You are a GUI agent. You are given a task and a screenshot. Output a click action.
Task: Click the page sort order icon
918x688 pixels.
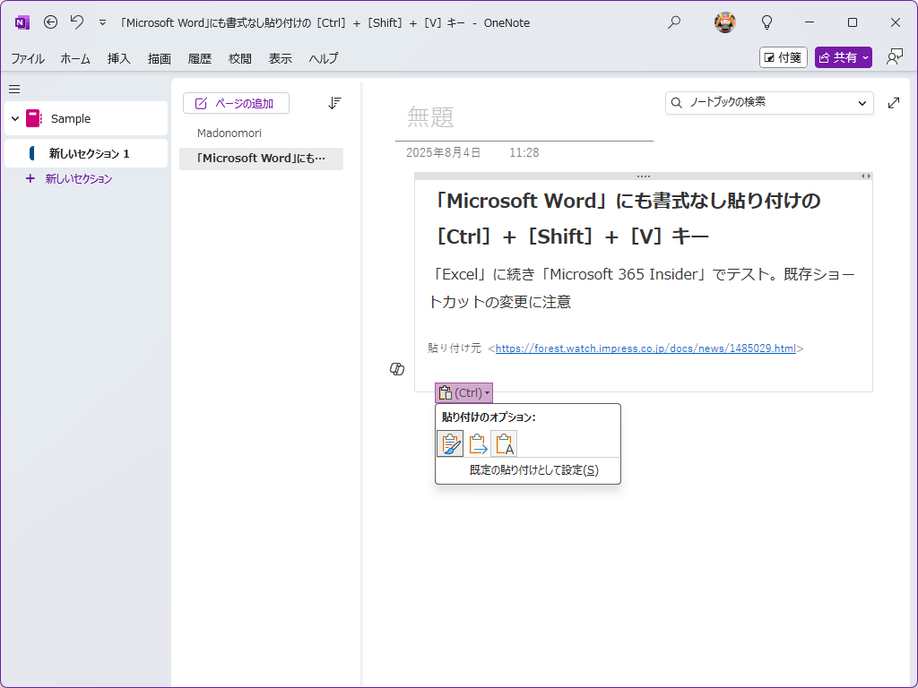tap(334, 103)
